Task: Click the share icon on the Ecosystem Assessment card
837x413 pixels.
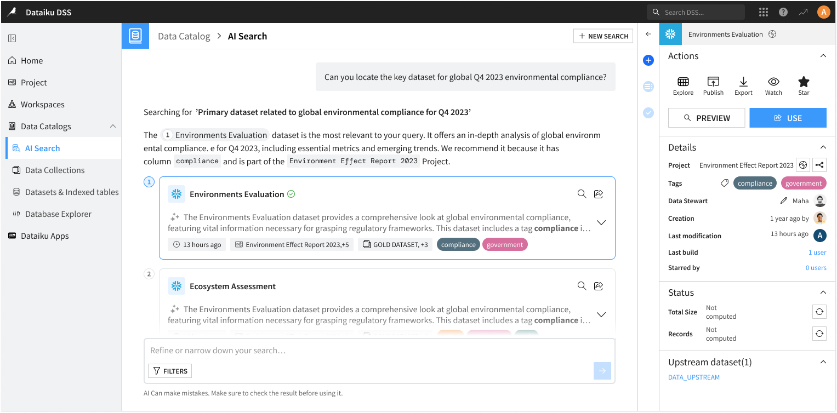Action: (598, 285)
